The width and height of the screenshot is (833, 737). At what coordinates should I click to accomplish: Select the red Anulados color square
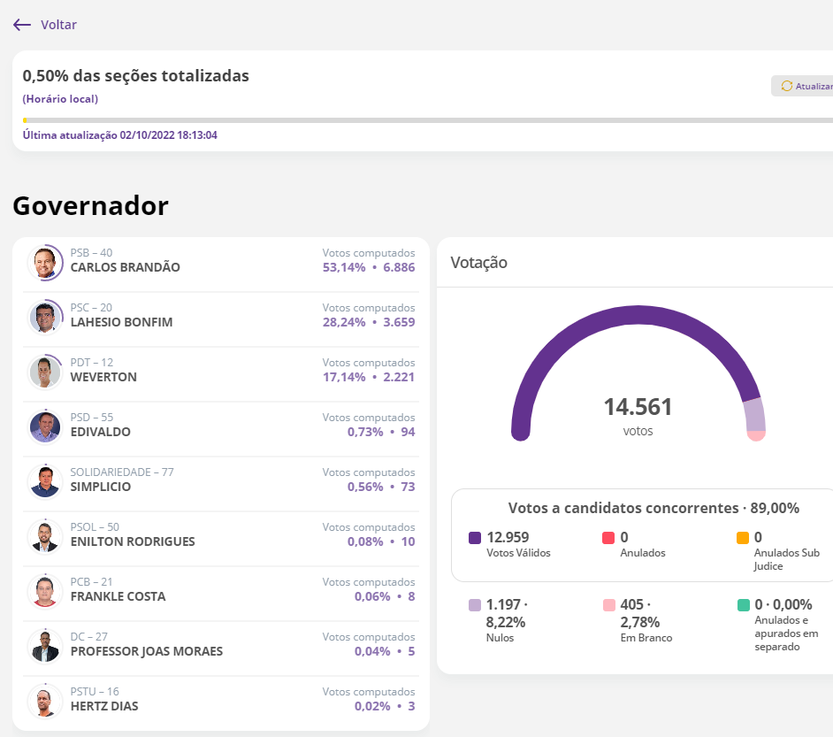coord(608,538)
